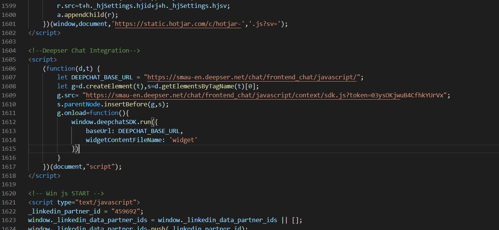Screen dimensions: 499x230
Task: Click s.parentNode.insertBefore(g,s) statement
Action: (113, 104)
